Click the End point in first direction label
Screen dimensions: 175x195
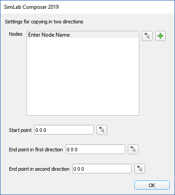[36, 150]
